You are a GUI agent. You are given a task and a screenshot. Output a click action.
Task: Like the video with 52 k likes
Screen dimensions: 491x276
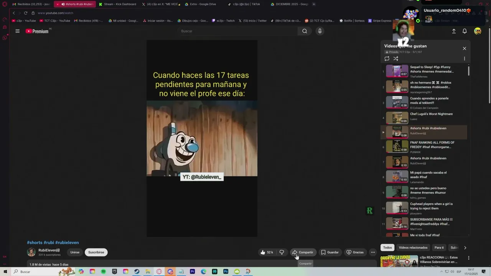coord(267,252)
